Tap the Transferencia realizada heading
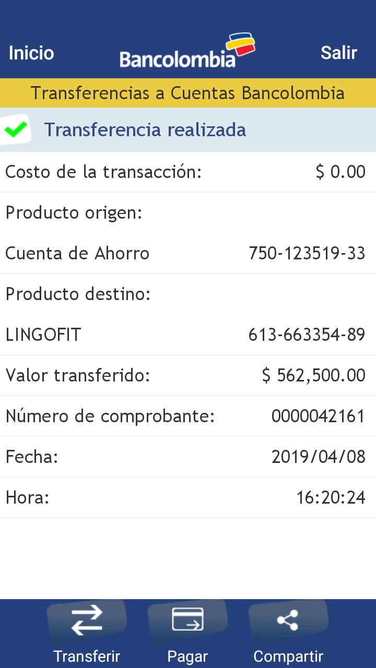Image resolution: width=376 pixels, height=668 pixels. [145, 129]
